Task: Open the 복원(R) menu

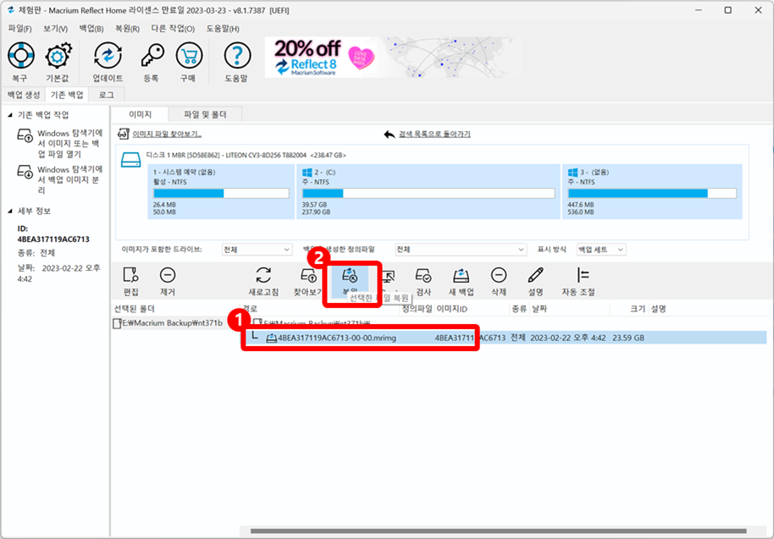Action: (x=127, y=29)
